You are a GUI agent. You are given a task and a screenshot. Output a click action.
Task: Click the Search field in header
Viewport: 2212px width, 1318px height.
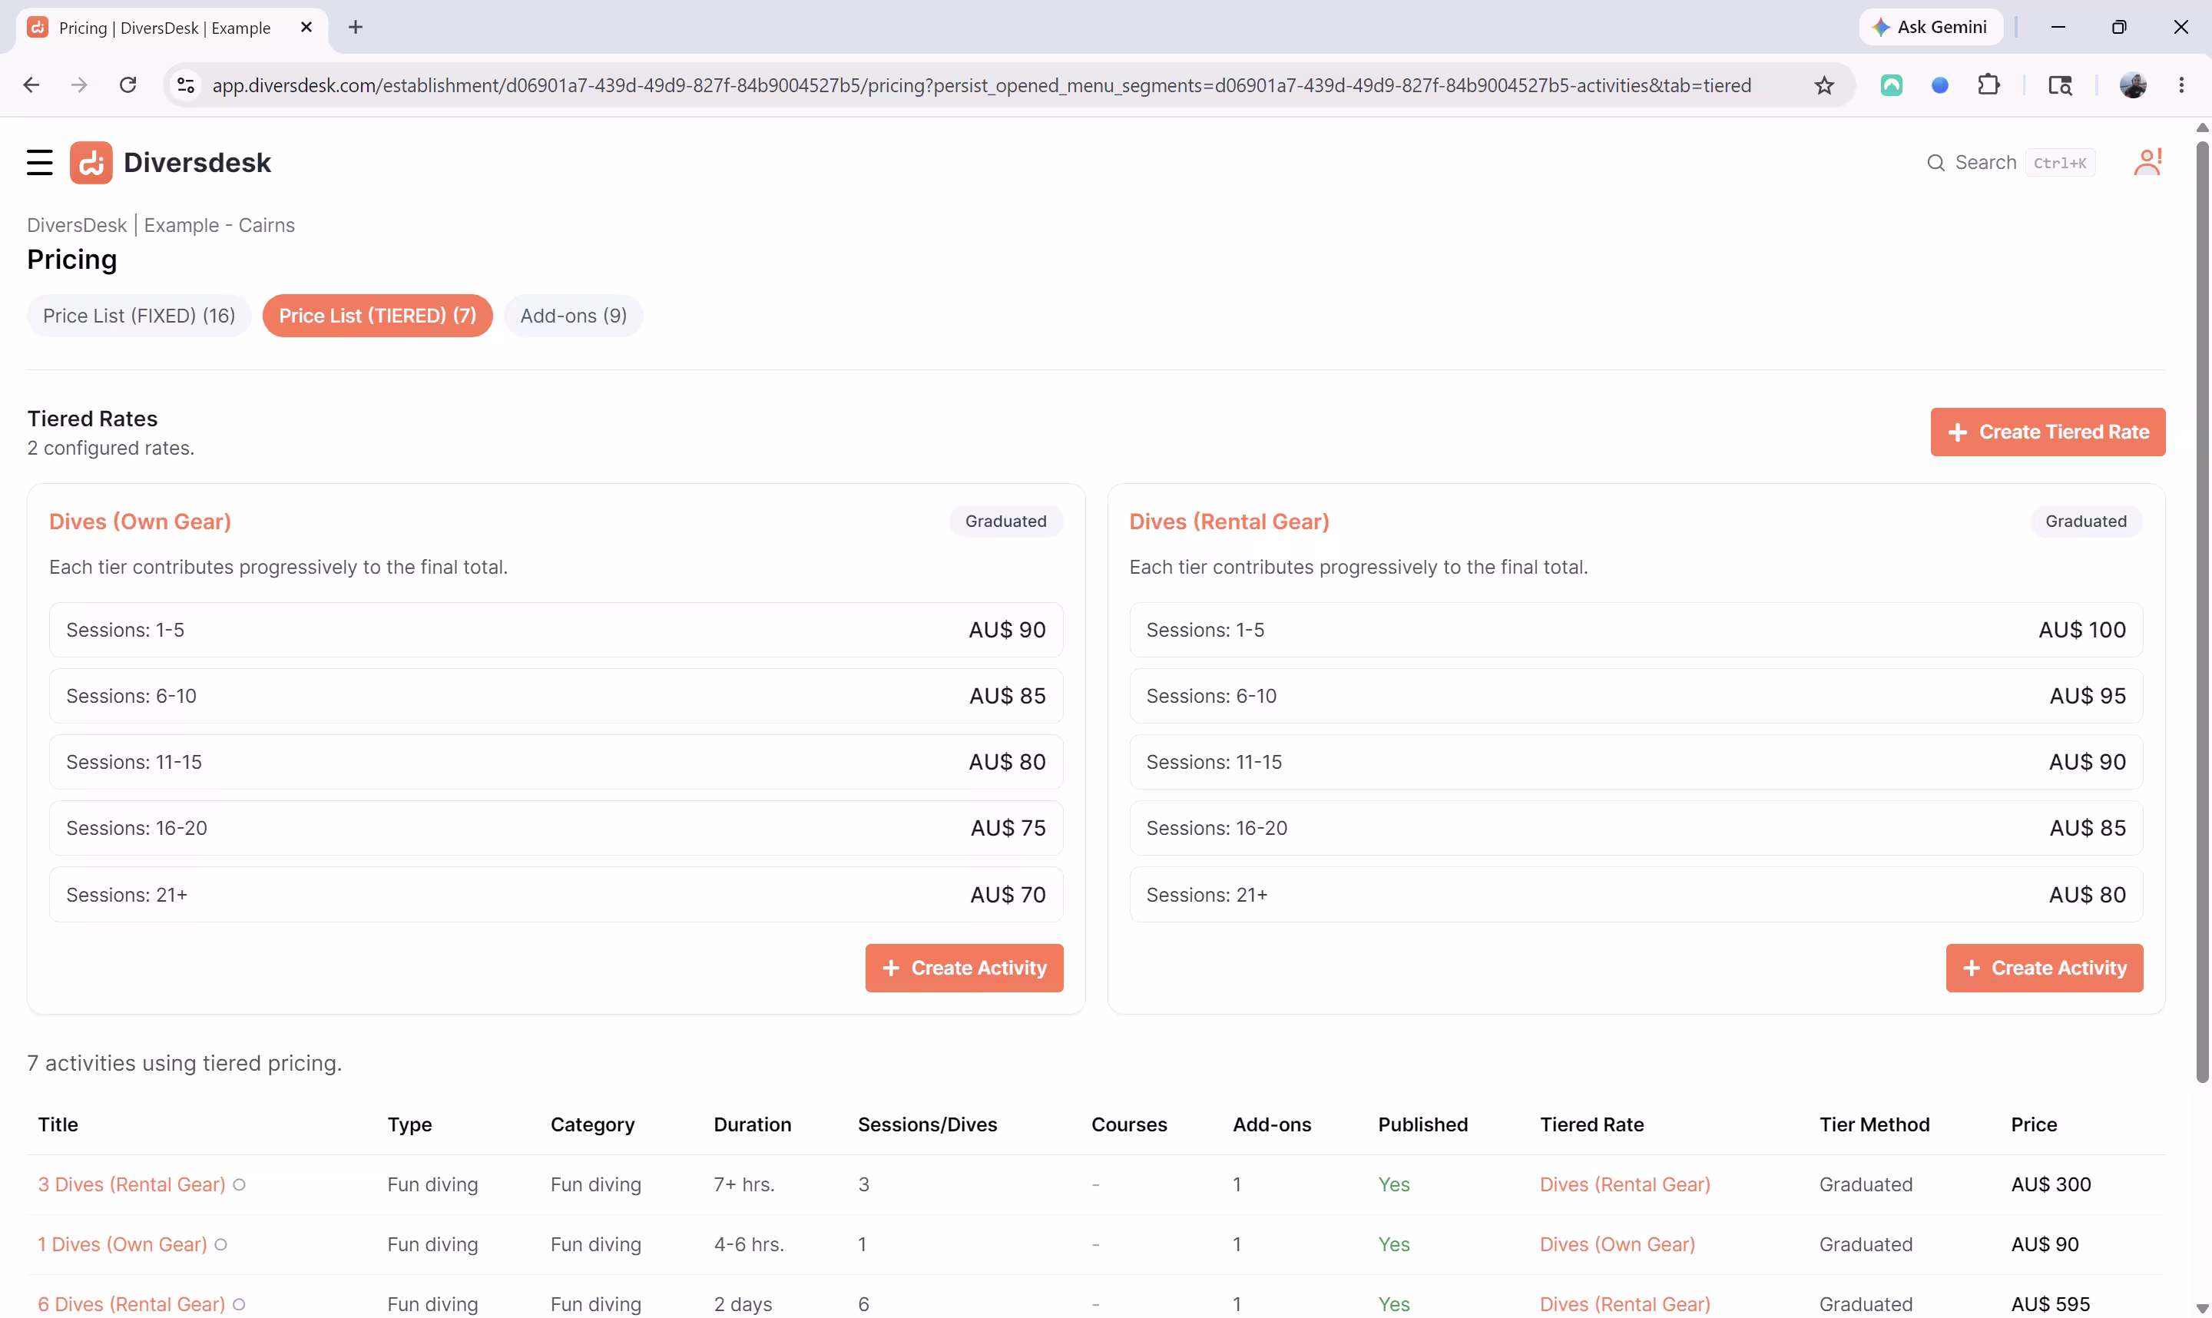tap(2011, 163)
